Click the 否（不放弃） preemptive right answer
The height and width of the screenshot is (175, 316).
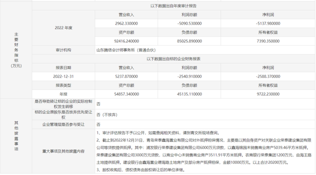107,115
